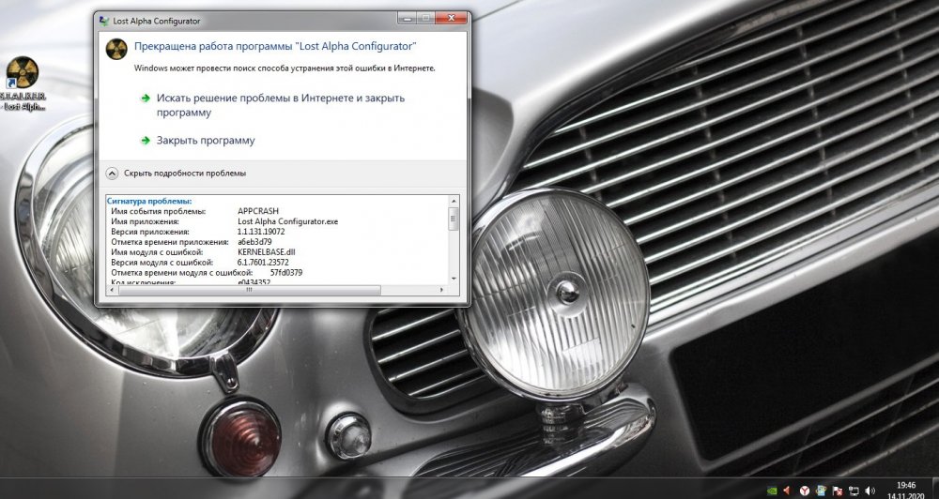The image size is (939, 499).
Task: Click the module timestamp '57fd0379'
Action: (286, 272)
